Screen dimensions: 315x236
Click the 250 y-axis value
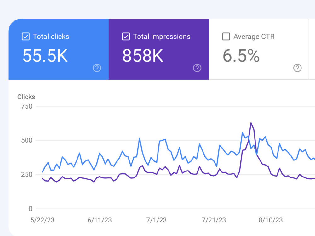[x=27, y=174]
